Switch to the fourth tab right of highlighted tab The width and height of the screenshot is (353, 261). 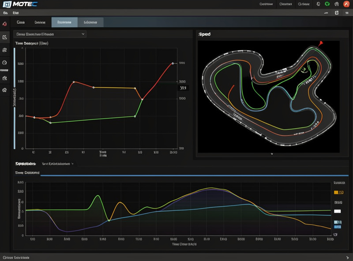pos(90,22)
